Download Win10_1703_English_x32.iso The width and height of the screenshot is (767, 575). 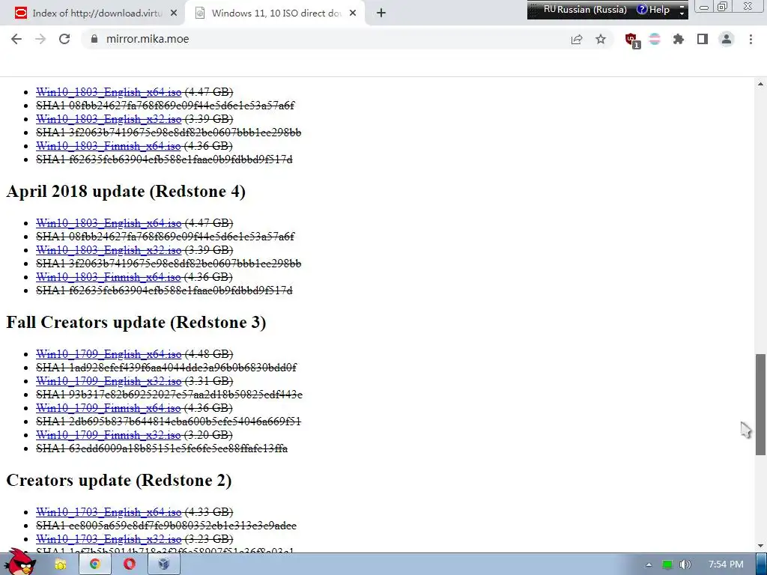pos(109,539)
